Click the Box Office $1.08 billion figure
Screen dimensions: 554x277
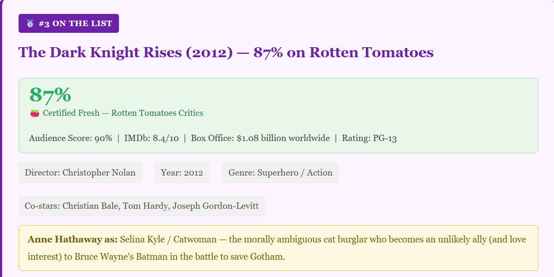260,138
